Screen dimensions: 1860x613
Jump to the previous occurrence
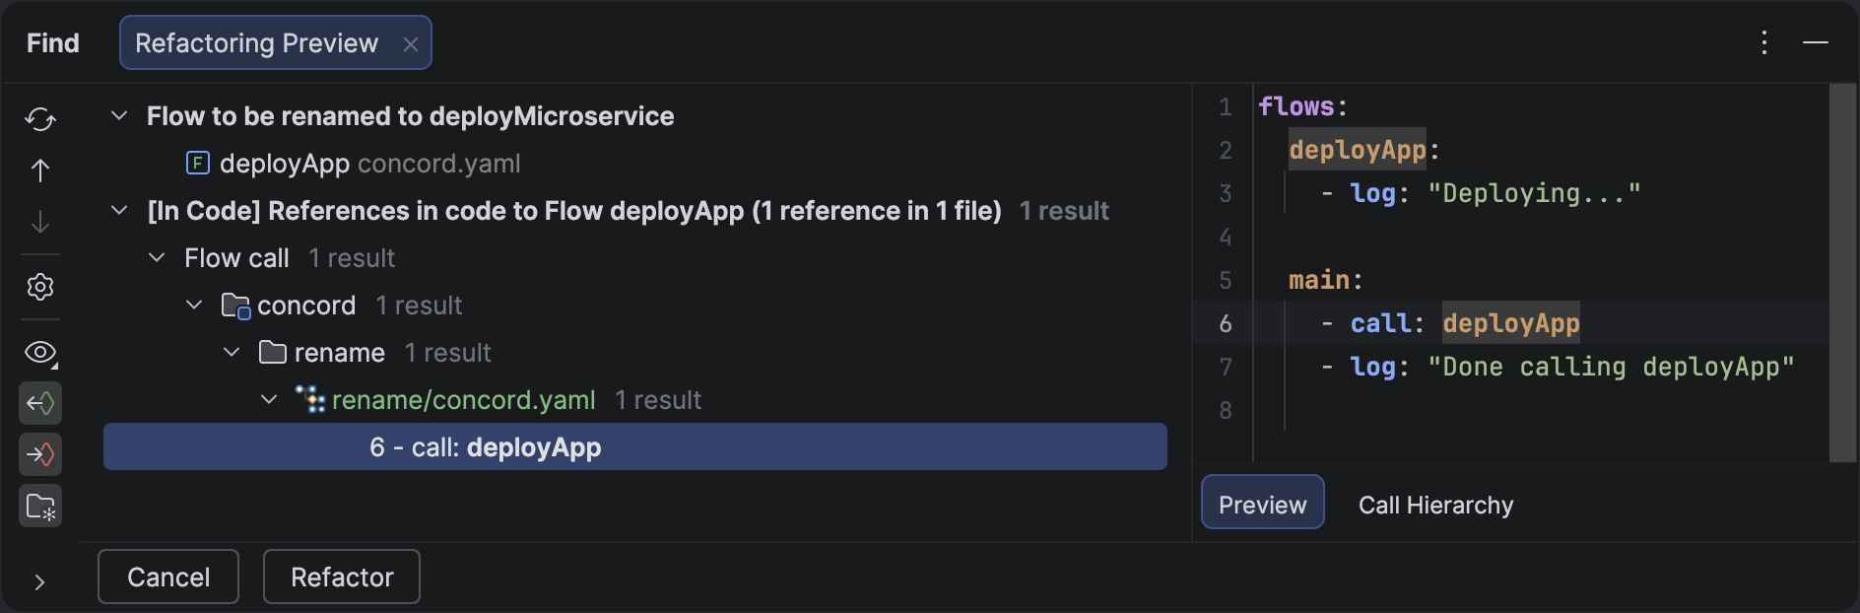(40, 169)
